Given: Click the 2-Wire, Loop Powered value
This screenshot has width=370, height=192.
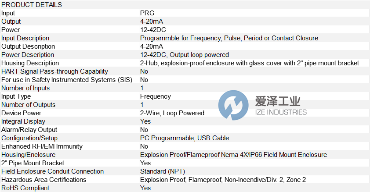Looking at the screenshot, I should tap(172, 113).
